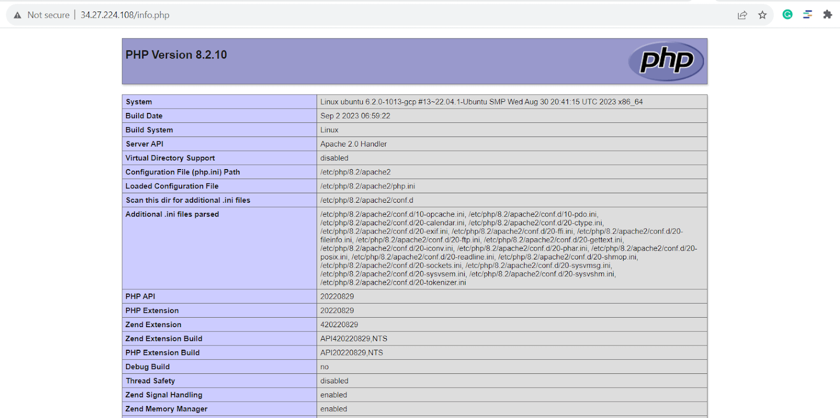
Task: Click the Scan this dir for additional .ini files label
Action: (188, 200)
